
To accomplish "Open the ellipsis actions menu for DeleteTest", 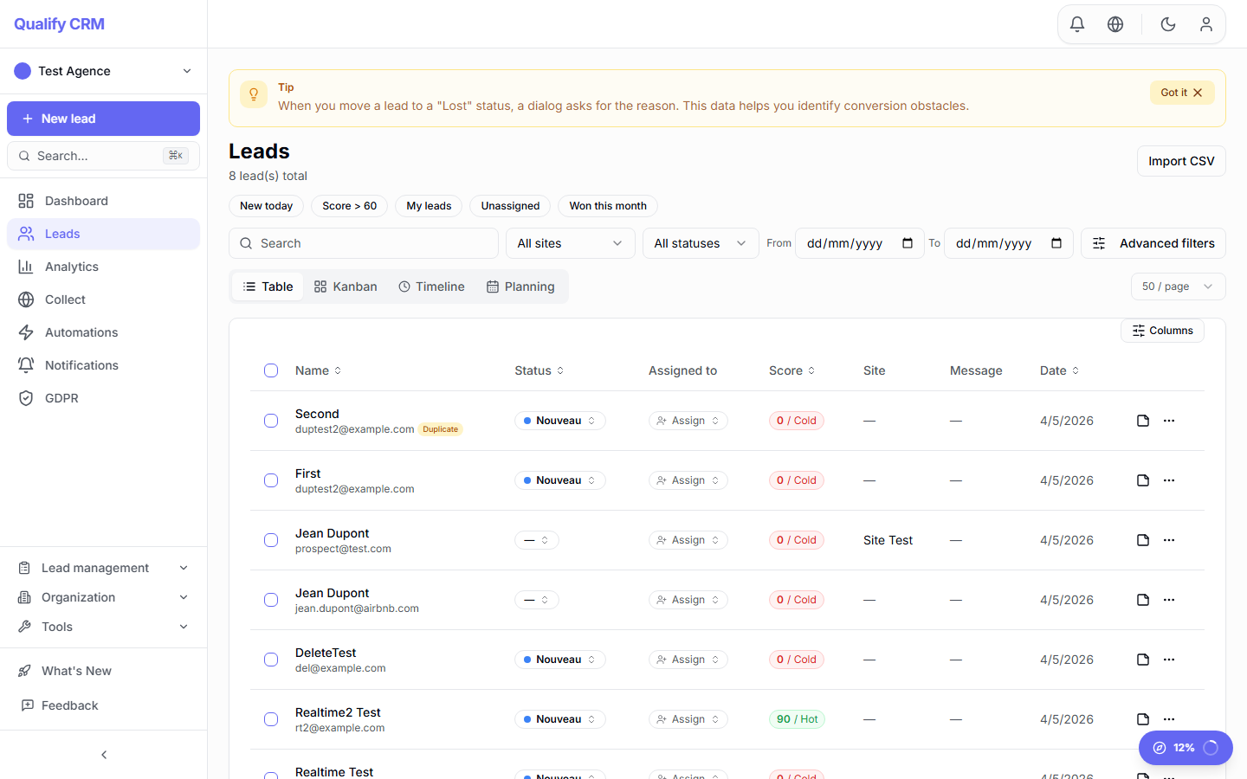I will click(1169, 659).
